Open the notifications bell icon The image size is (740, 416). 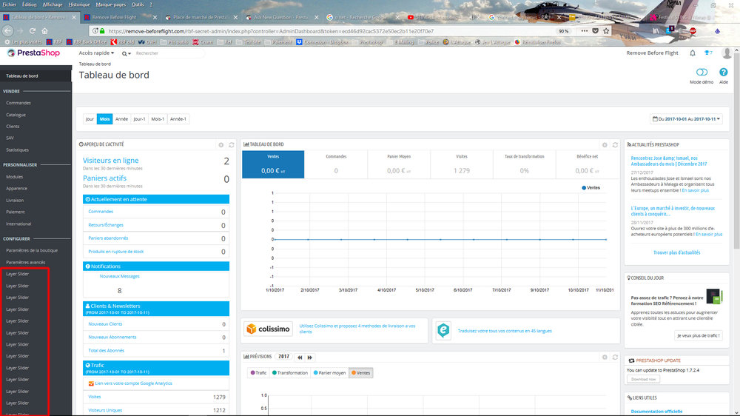pos(693,53)
